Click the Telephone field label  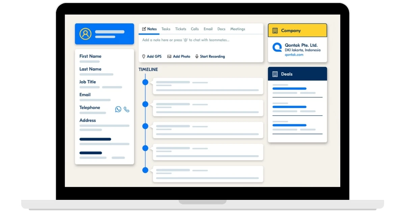point(90,107)
